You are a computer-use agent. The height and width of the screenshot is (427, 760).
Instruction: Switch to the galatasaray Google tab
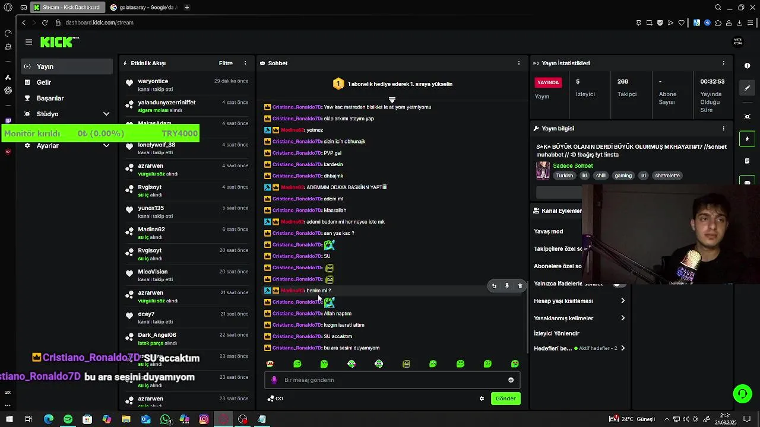[x=144, y=7]
